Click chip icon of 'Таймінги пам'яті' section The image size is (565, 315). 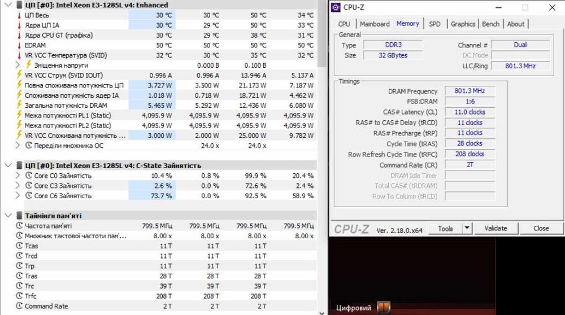pos(19,216)
